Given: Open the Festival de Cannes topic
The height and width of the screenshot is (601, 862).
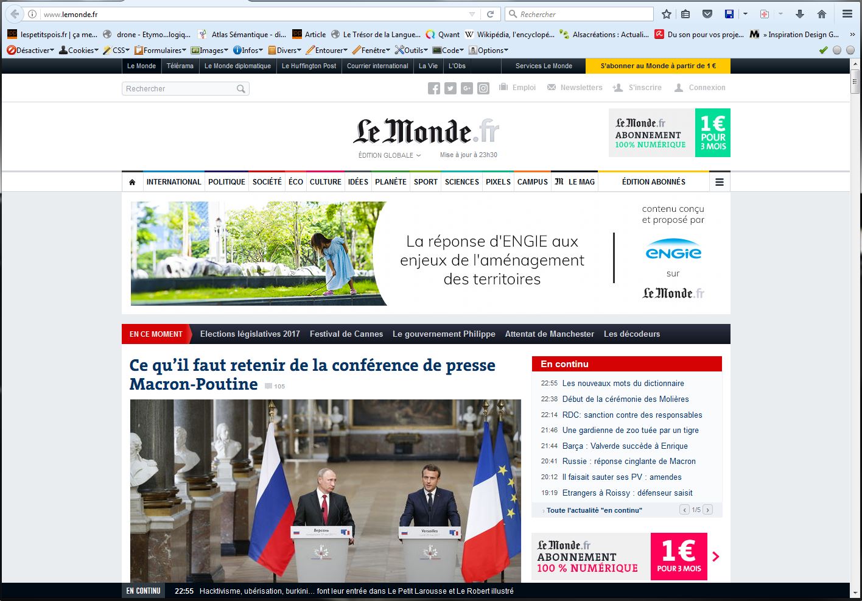Looking at the screenshot, I should point(346,334).
